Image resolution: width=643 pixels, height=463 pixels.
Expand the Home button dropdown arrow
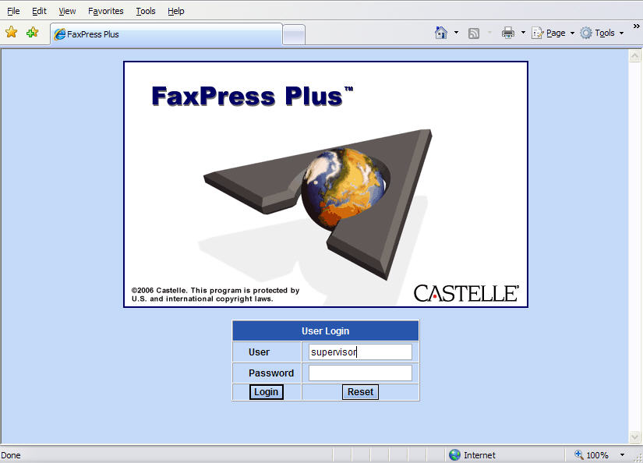coord(456,33)
